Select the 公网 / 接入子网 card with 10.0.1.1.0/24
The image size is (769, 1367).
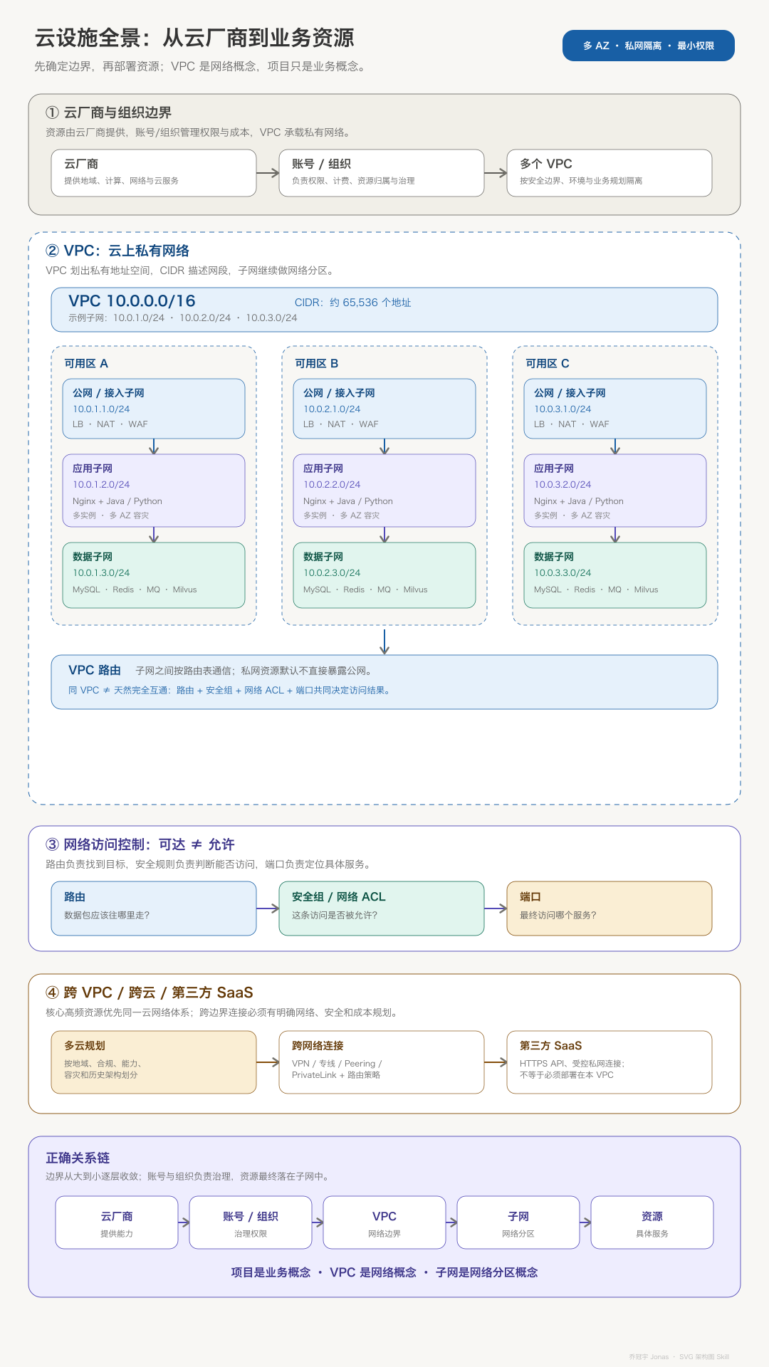154,409
